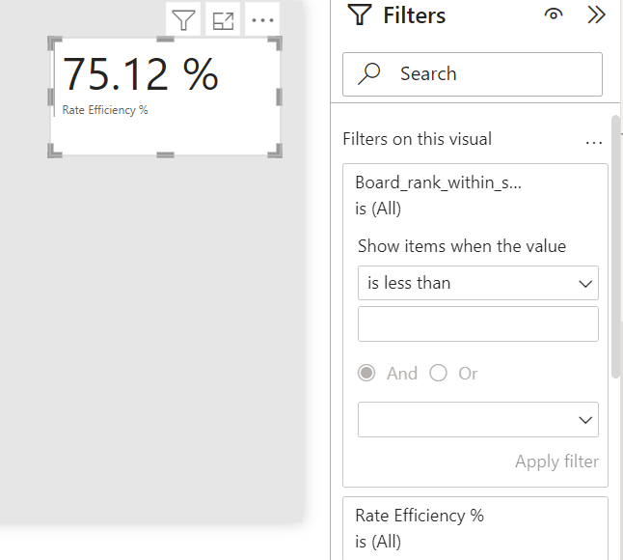
Task: Click the Rate Efficiency % card label
Action: coord(105,110)
